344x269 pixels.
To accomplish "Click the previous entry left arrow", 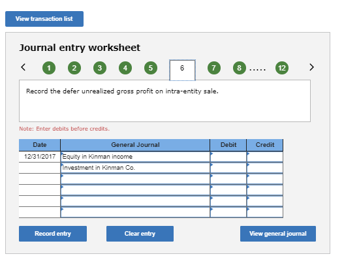I will 23,67.
